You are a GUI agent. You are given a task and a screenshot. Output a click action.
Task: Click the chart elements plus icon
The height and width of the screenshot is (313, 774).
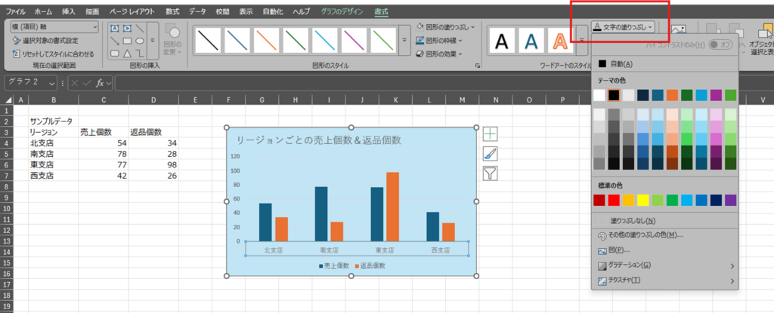click(x=491, y=133)
